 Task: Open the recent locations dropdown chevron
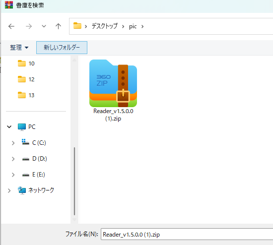click(44, 26)
